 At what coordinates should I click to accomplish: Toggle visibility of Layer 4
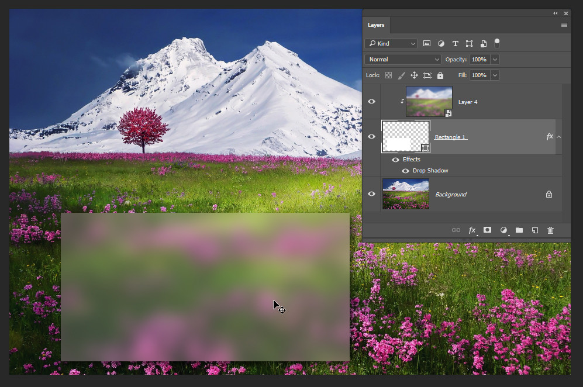[x=371, y=101]
